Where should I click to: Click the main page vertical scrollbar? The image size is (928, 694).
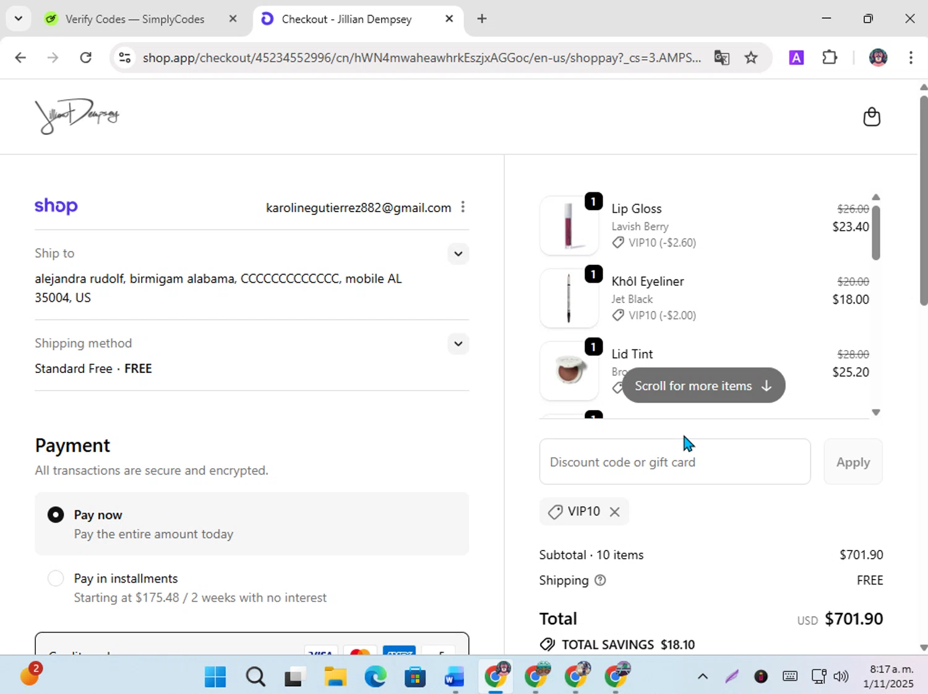[923, 200]
